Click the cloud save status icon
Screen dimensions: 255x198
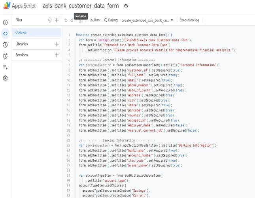tap(126, 6)
